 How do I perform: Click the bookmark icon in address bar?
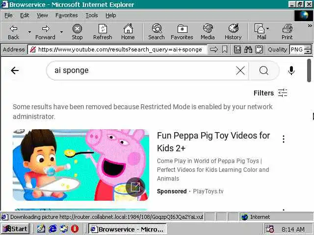tap(225, 49)
